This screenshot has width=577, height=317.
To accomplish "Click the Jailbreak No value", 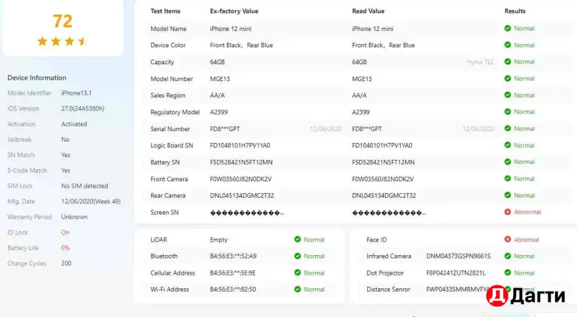I will pyautogui.click(x=65, y=140).
